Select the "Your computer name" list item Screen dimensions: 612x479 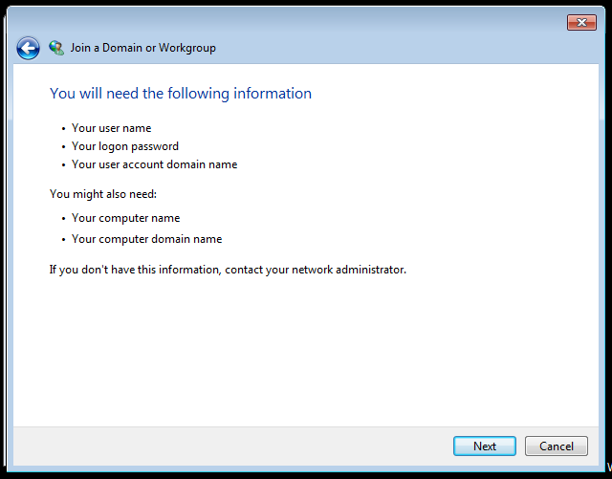pos(125,218)
